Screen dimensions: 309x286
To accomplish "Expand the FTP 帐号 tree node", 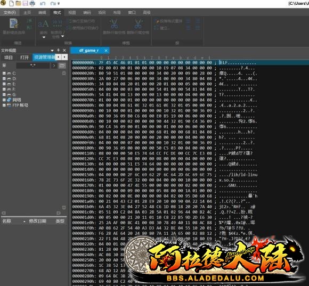I will pyautogui.click(x=4, y=105).
